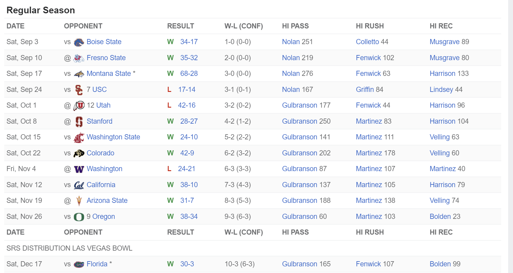Click the Stanford Cardinal logo icon
Viewport: 513px width, 273px height.
[79, 122]
